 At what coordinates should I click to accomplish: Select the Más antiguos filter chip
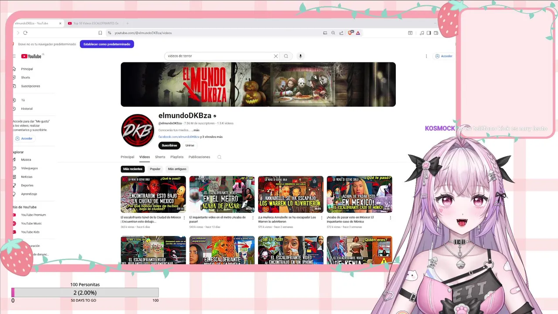177,169
